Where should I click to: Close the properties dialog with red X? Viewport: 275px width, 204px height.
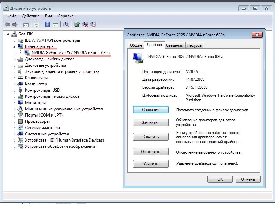[257, 35]
